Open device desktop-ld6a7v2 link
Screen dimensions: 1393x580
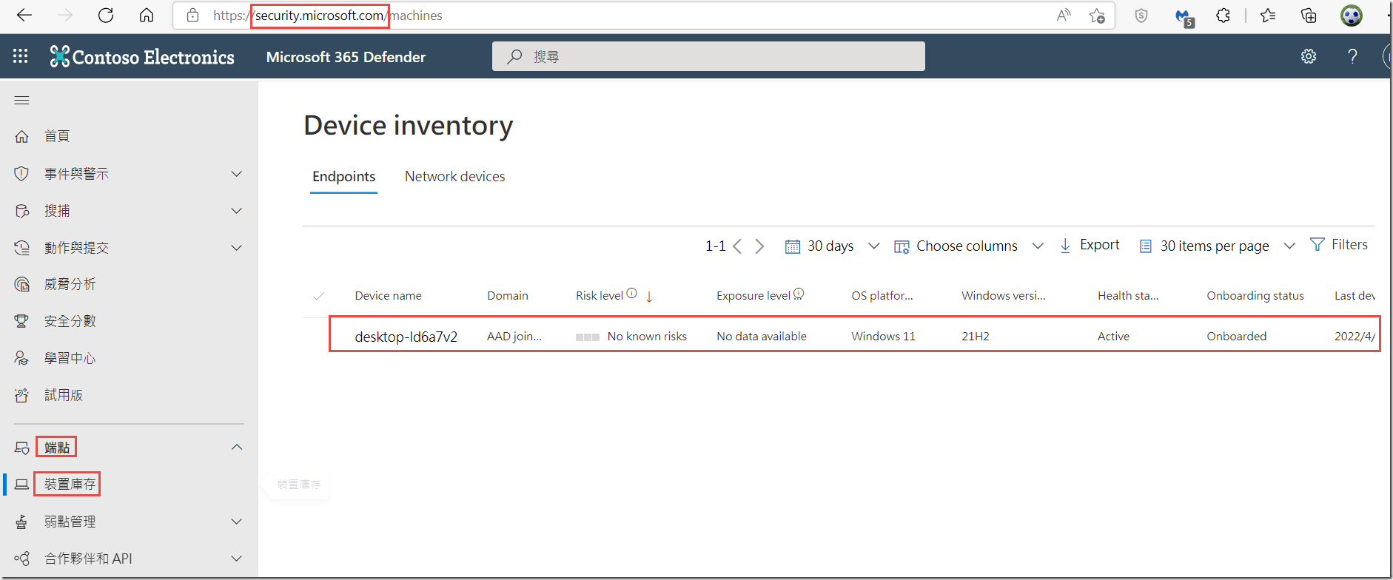point(406,337)
